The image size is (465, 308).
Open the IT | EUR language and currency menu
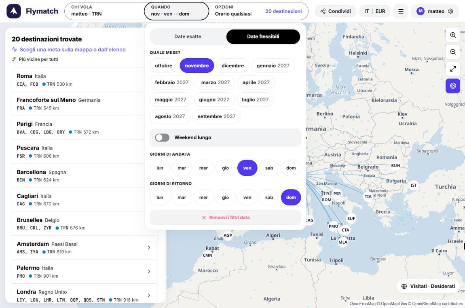point(374,11)
